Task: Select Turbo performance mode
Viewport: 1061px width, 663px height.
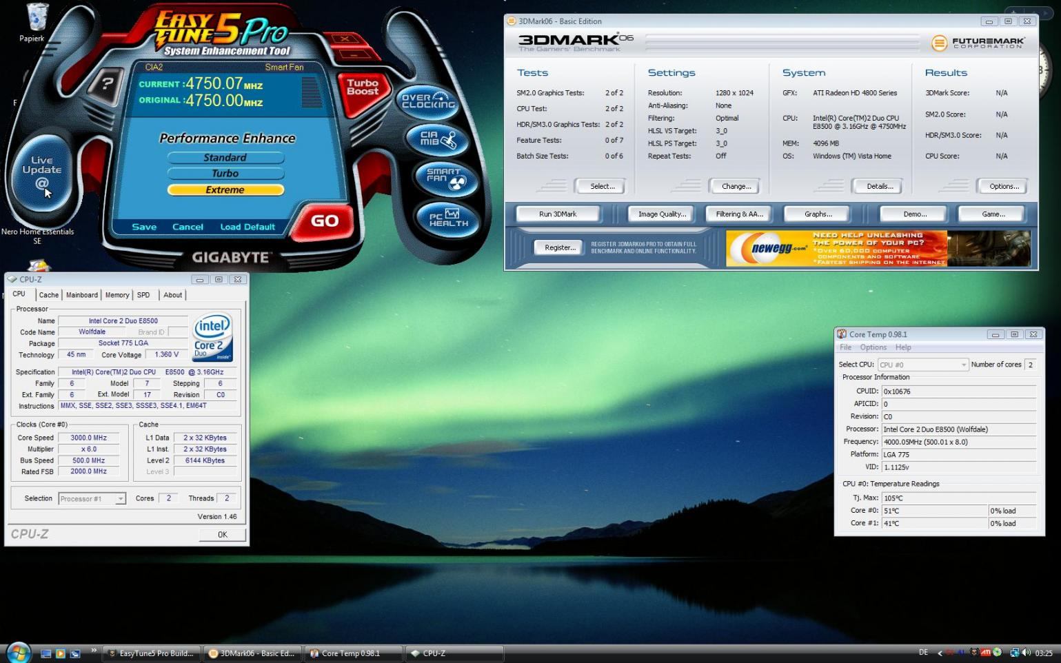Action: coord(225,174)
